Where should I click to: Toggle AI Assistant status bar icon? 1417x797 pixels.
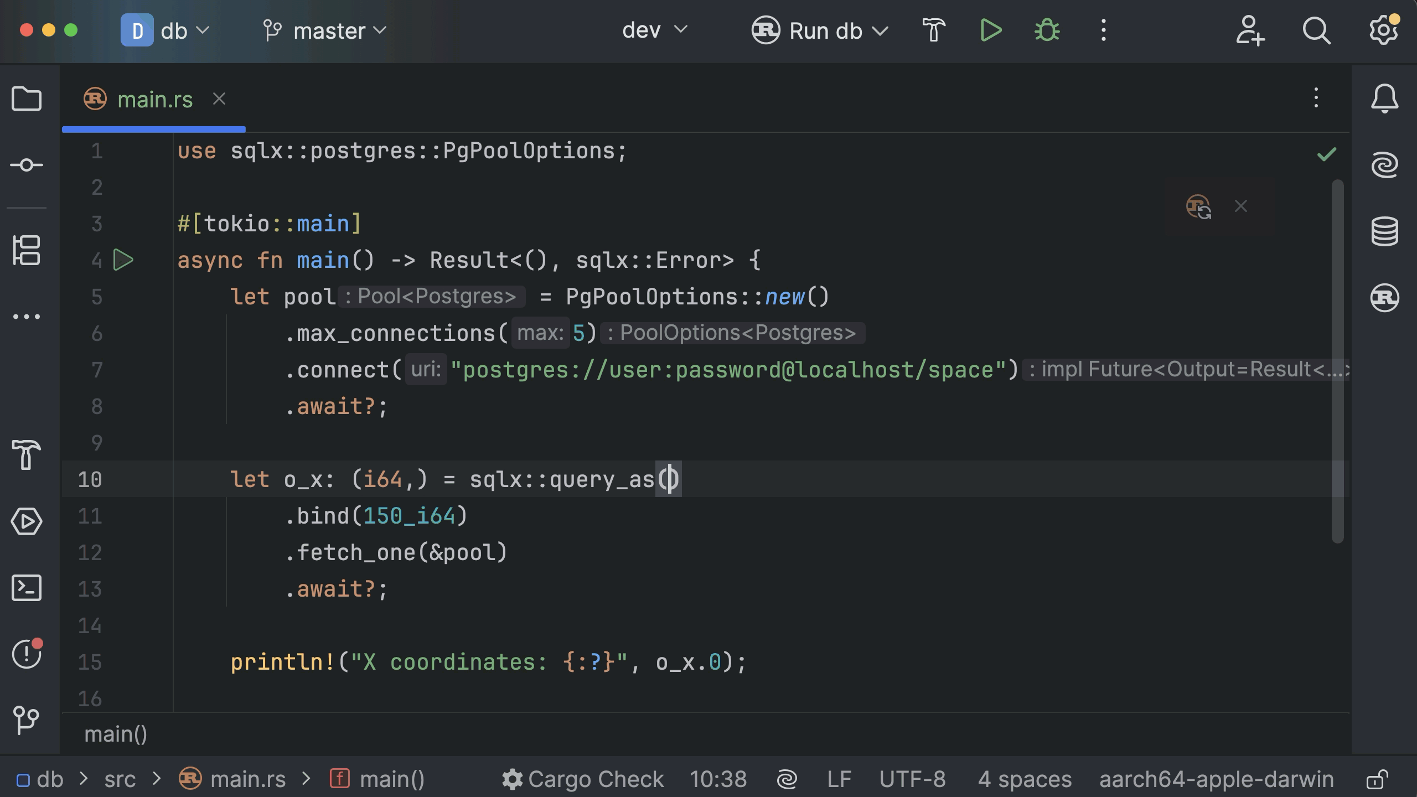pyautogui.click(x=787, y=779)
